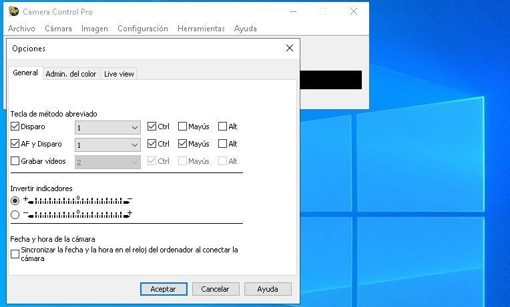Toggle Mayús for the Disparo shortcut

pos(182,127)
